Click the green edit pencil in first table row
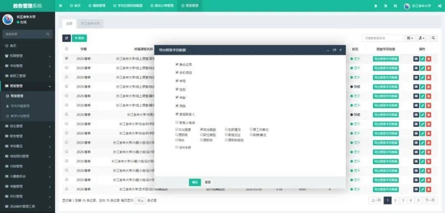This screenshot has height=213, width=445. point(422,59)
